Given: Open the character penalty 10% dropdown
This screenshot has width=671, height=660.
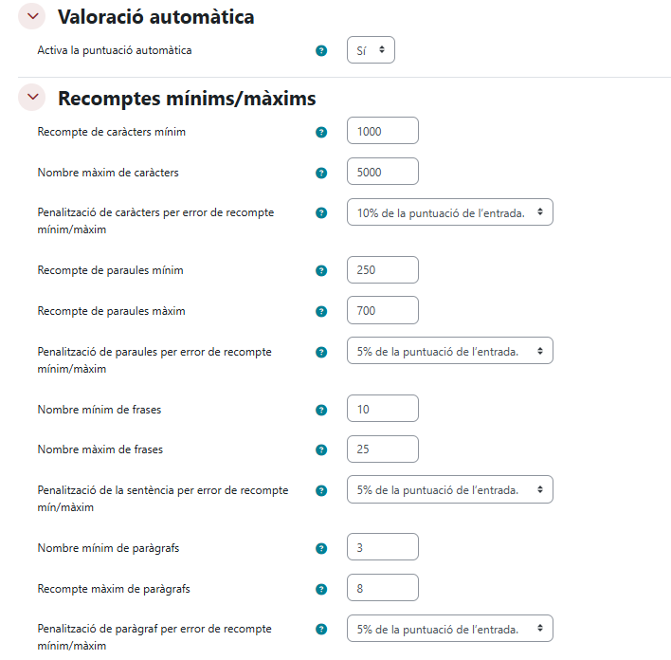Looking at the screenshot, I should pyautogui.click(x=450, y=212).
